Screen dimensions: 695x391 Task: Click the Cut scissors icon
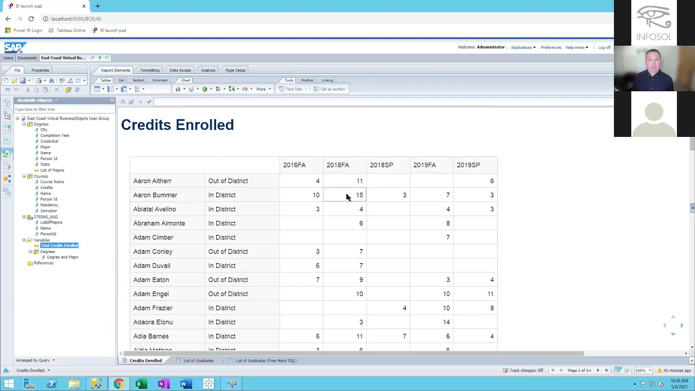pos(27,90)
